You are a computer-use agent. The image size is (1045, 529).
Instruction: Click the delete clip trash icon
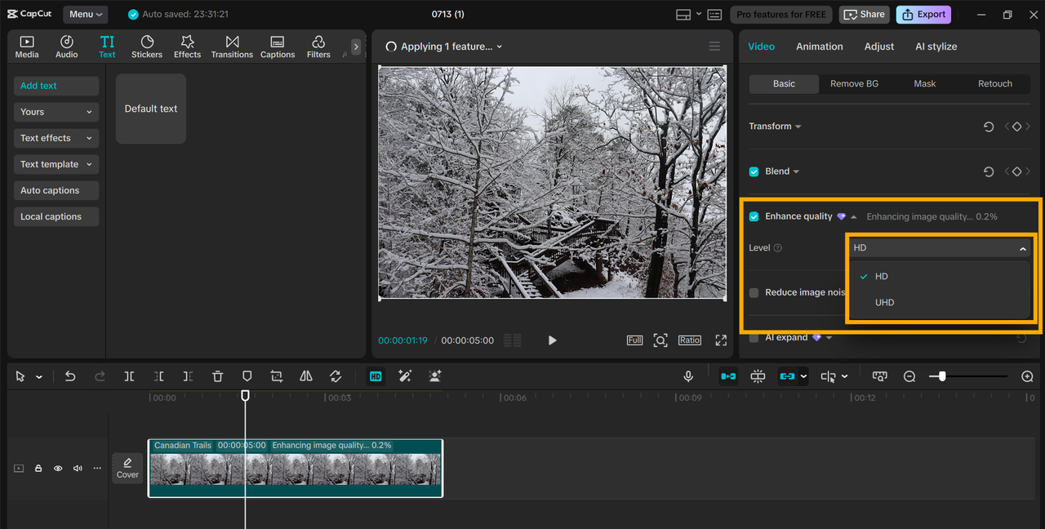click(217, 376)
